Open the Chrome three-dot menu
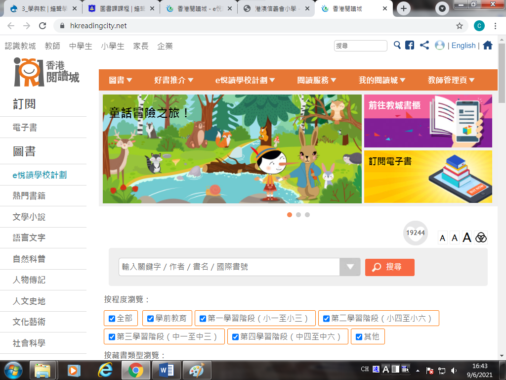The width and height of the screenshot is (506, 380). click(495, 26)
